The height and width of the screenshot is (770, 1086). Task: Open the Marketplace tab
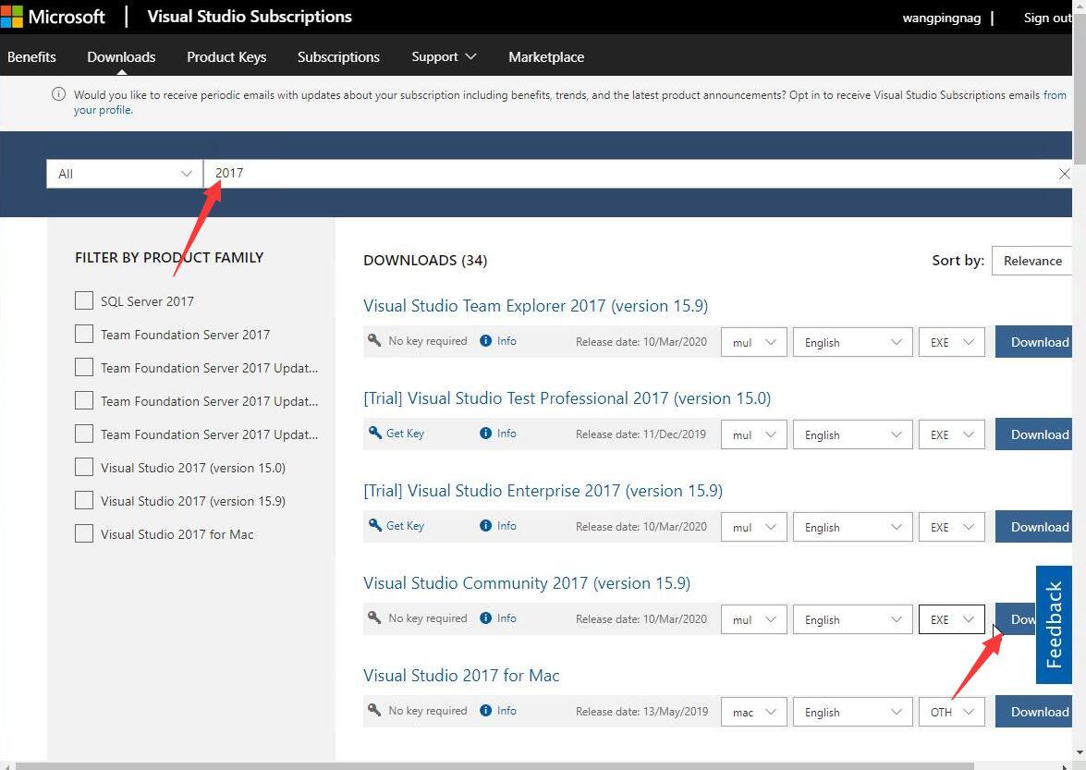tap(545, 56)
